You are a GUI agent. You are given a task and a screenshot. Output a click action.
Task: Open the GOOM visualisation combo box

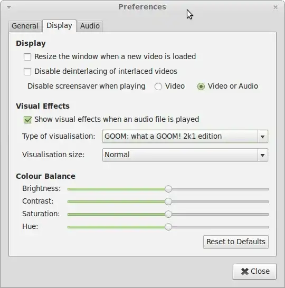point(185,137)
